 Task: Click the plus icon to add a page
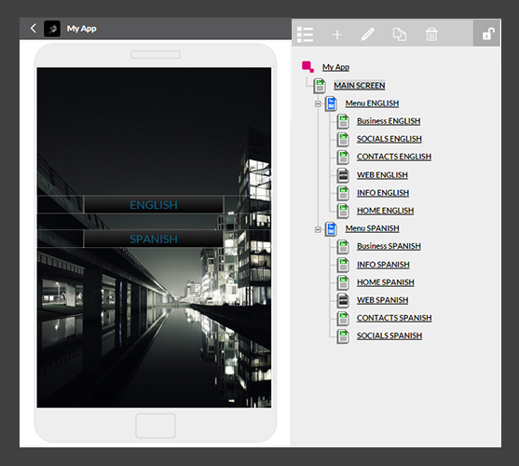[x=337, y=34]
